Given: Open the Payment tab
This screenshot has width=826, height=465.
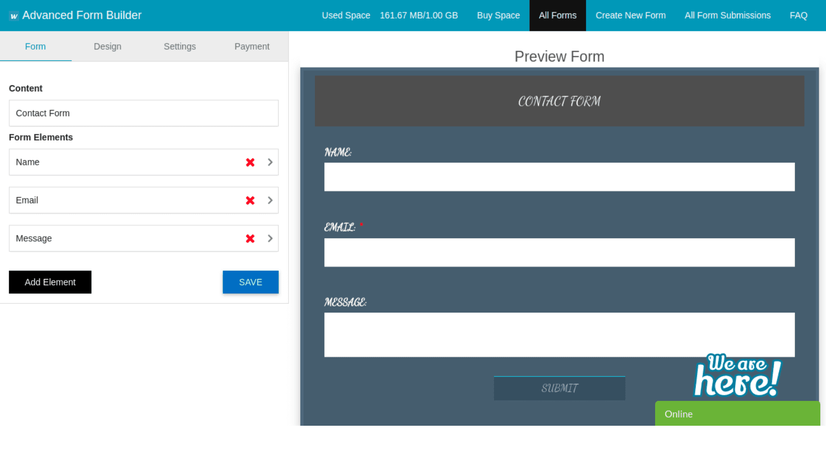Looking at the screenshot, I should [252, 47].
